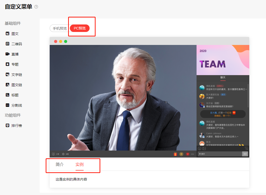Screen dimensions: 266x195
Task: Open the emoji smiley picker in chat
Action: click(x=200, y=149)
